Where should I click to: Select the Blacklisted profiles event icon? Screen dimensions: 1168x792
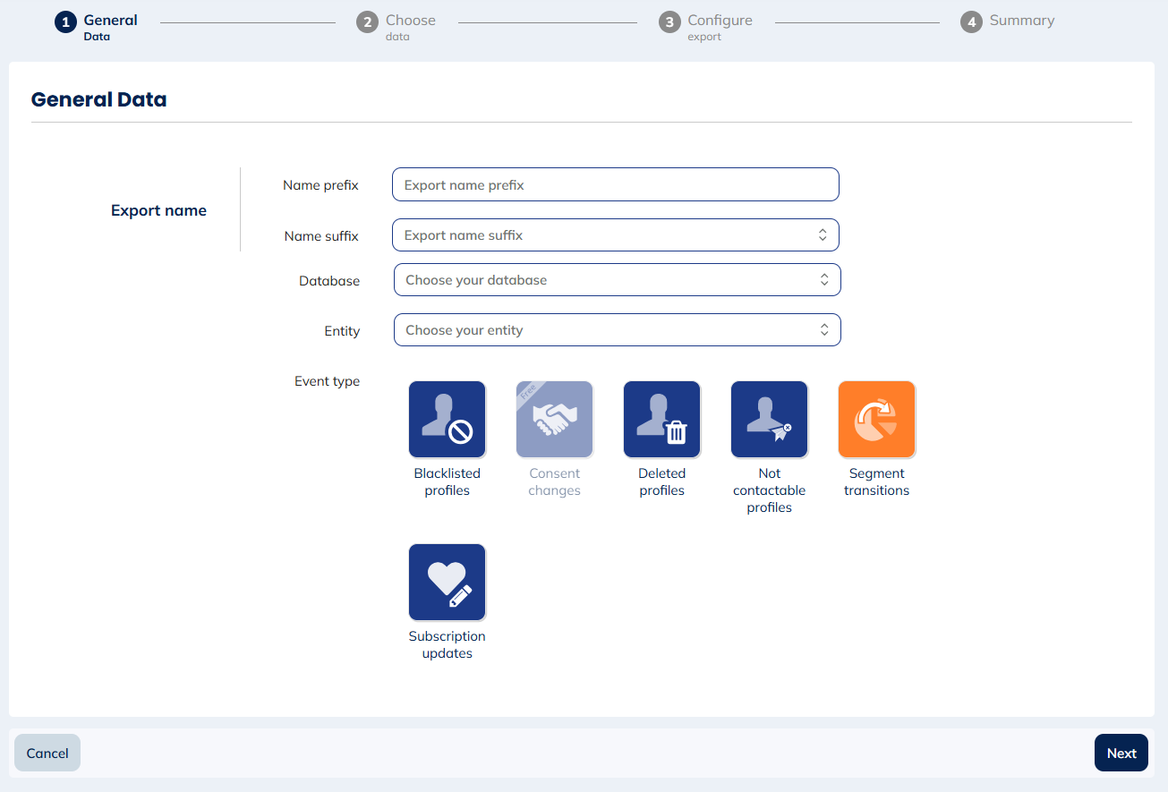coord(447,420)
